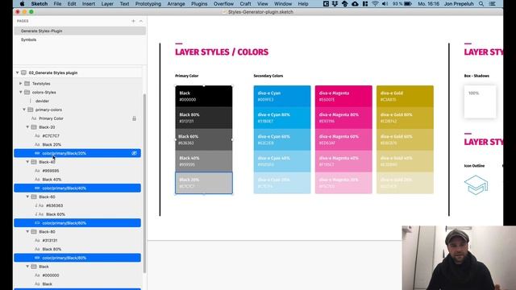Collapse the Pages list chevron
This screenshot has height=290, width=516.
pyautogui.click(x=141, y=21)
